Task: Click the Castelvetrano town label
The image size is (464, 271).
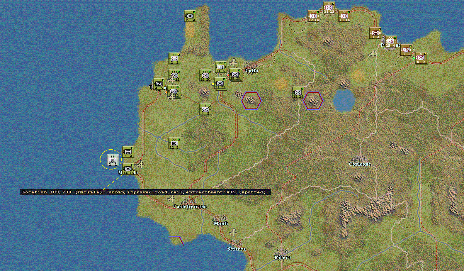Action: (190, 207)
